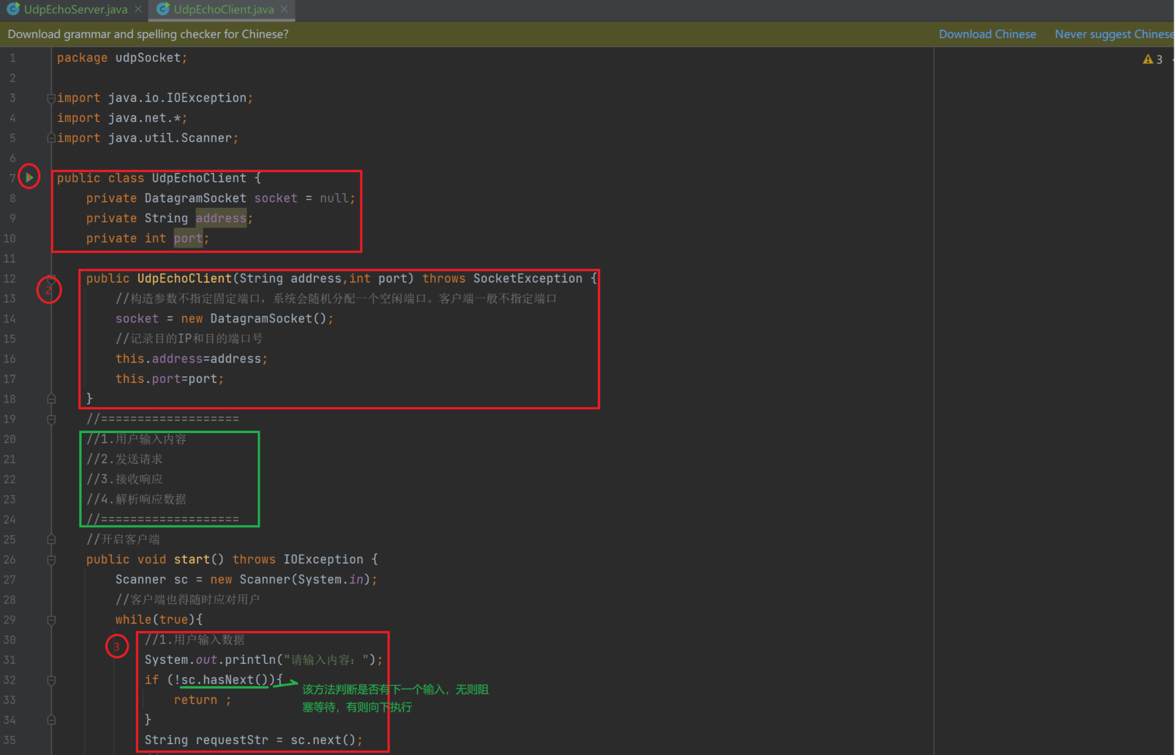
Task: Click the warning triangle inspection indicator
Action: 1147,59
